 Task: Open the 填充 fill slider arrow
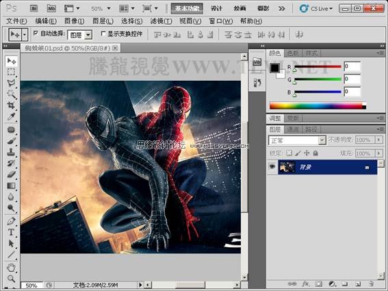379,153
